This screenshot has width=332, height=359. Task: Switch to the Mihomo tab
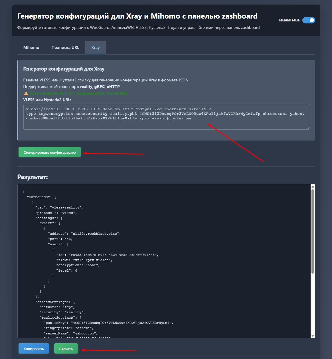click(31, 47)
